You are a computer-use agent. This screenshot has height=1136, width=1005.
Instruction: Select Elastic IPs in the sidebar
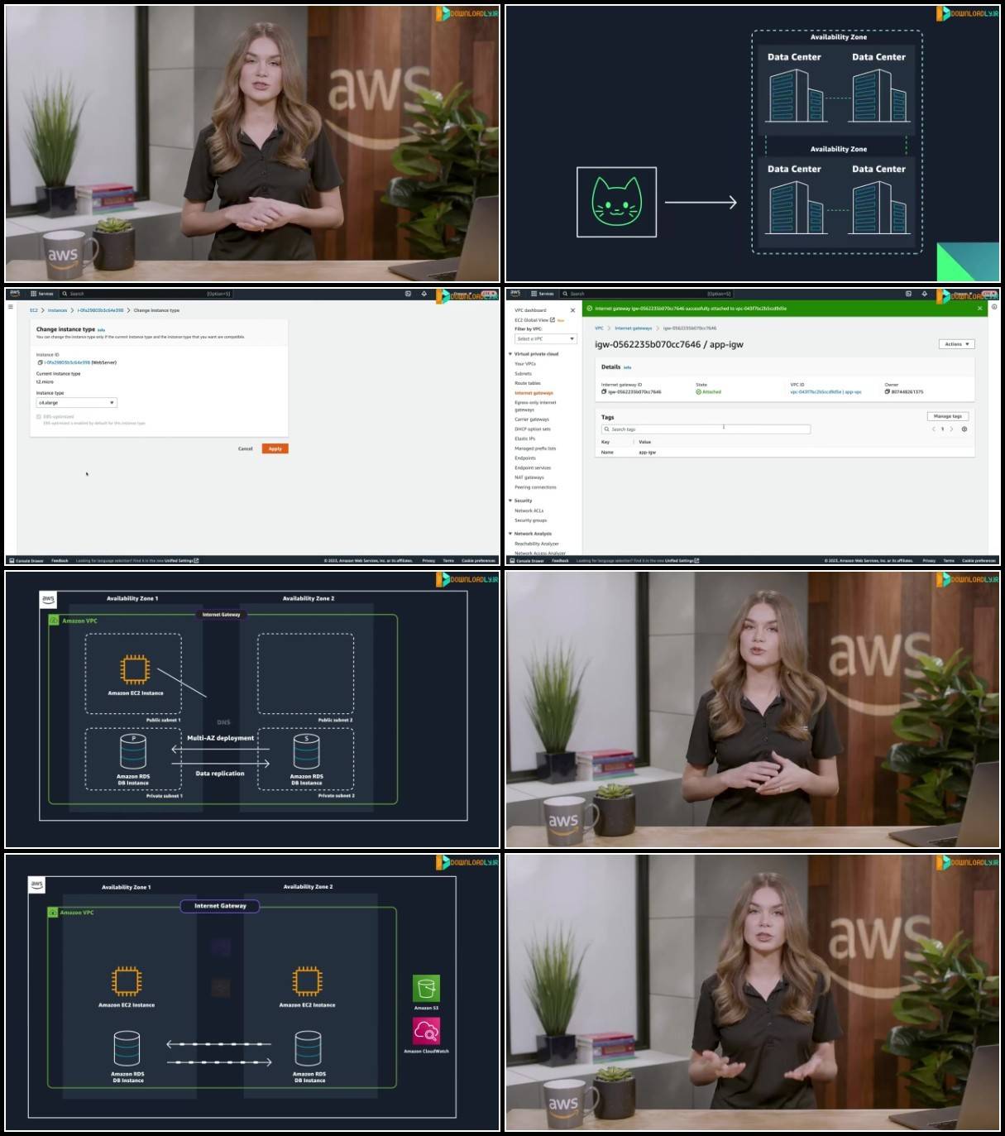525,439
